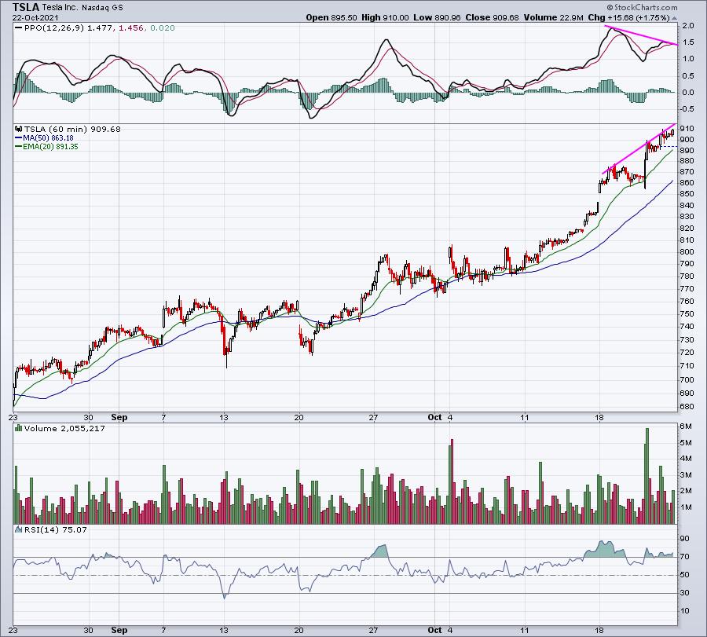Select the Volume 22.9M header value

pos(554,17)
